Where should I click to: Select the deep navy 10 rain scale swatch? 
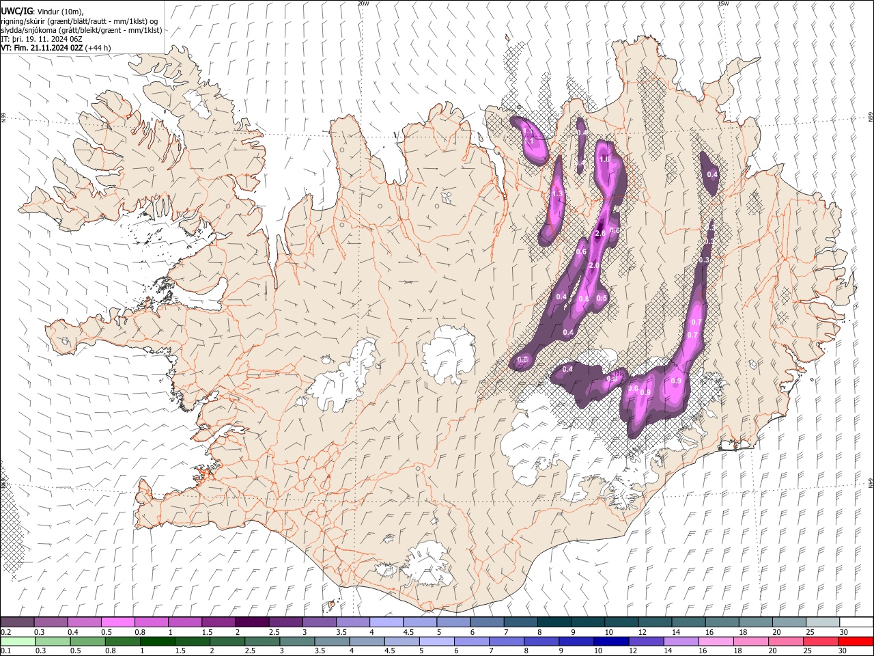610,641
